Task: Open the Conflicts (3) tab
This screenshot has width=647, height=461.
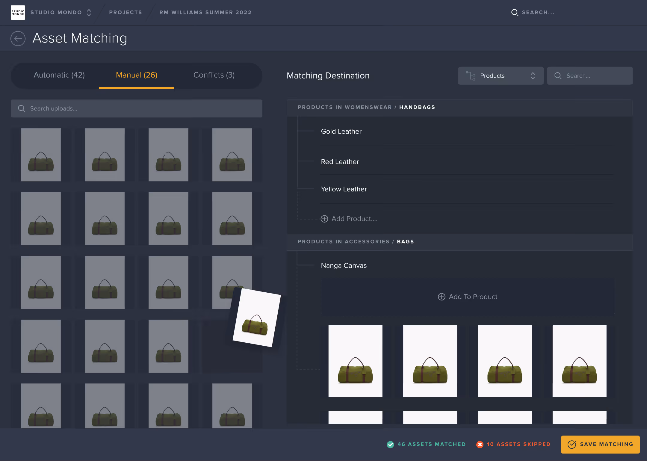Action: point(214,75)
